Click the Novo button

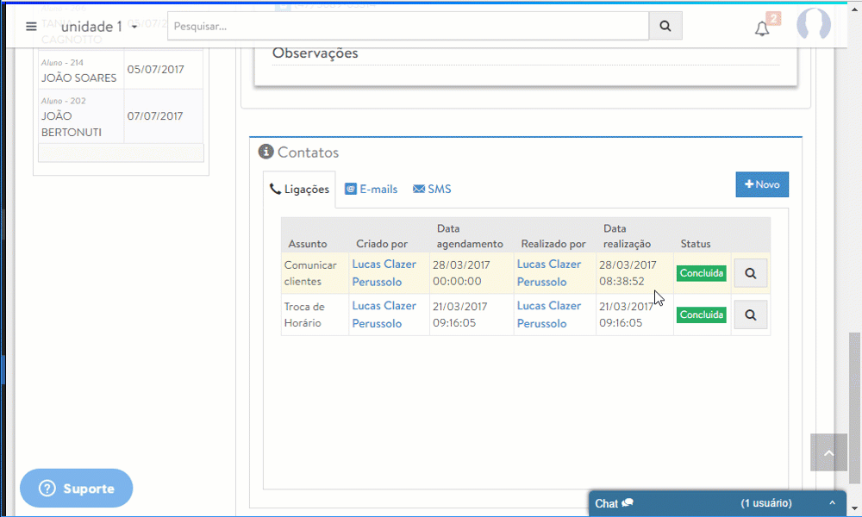[761, 184]
